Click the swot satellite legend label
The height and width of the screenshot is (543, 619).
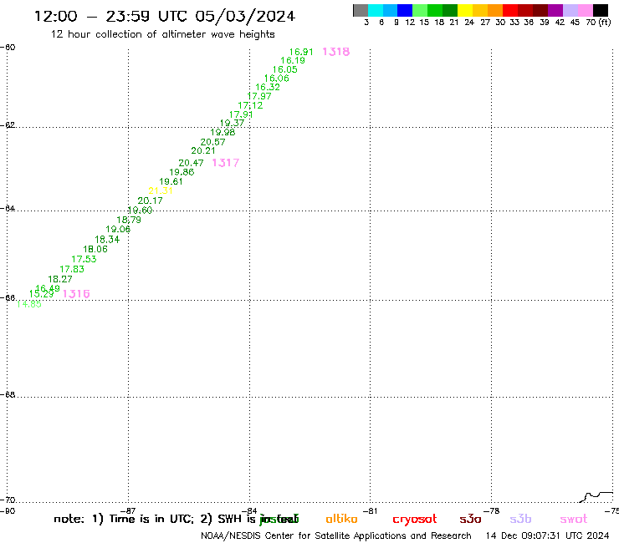pyautogui.click(x=574, y=519)
